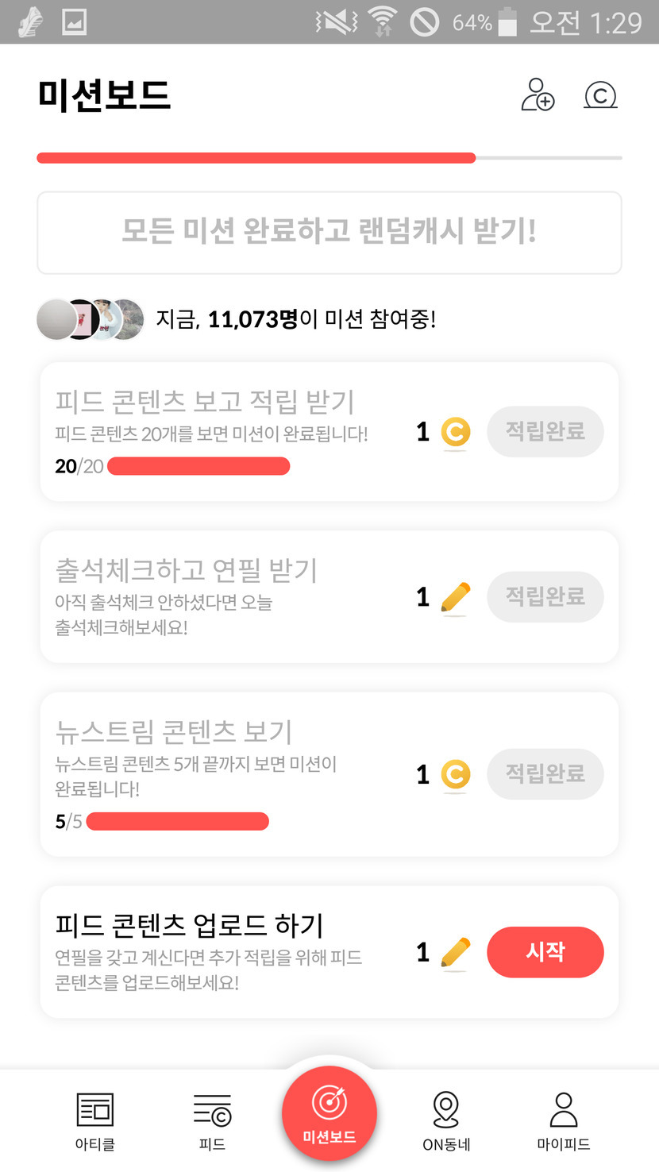This screenshot has height=1172, width=659.
Task: Tap 적립완료 for 피드 콘텐츠 보고 mission
Action: click(x=545, y=432)
